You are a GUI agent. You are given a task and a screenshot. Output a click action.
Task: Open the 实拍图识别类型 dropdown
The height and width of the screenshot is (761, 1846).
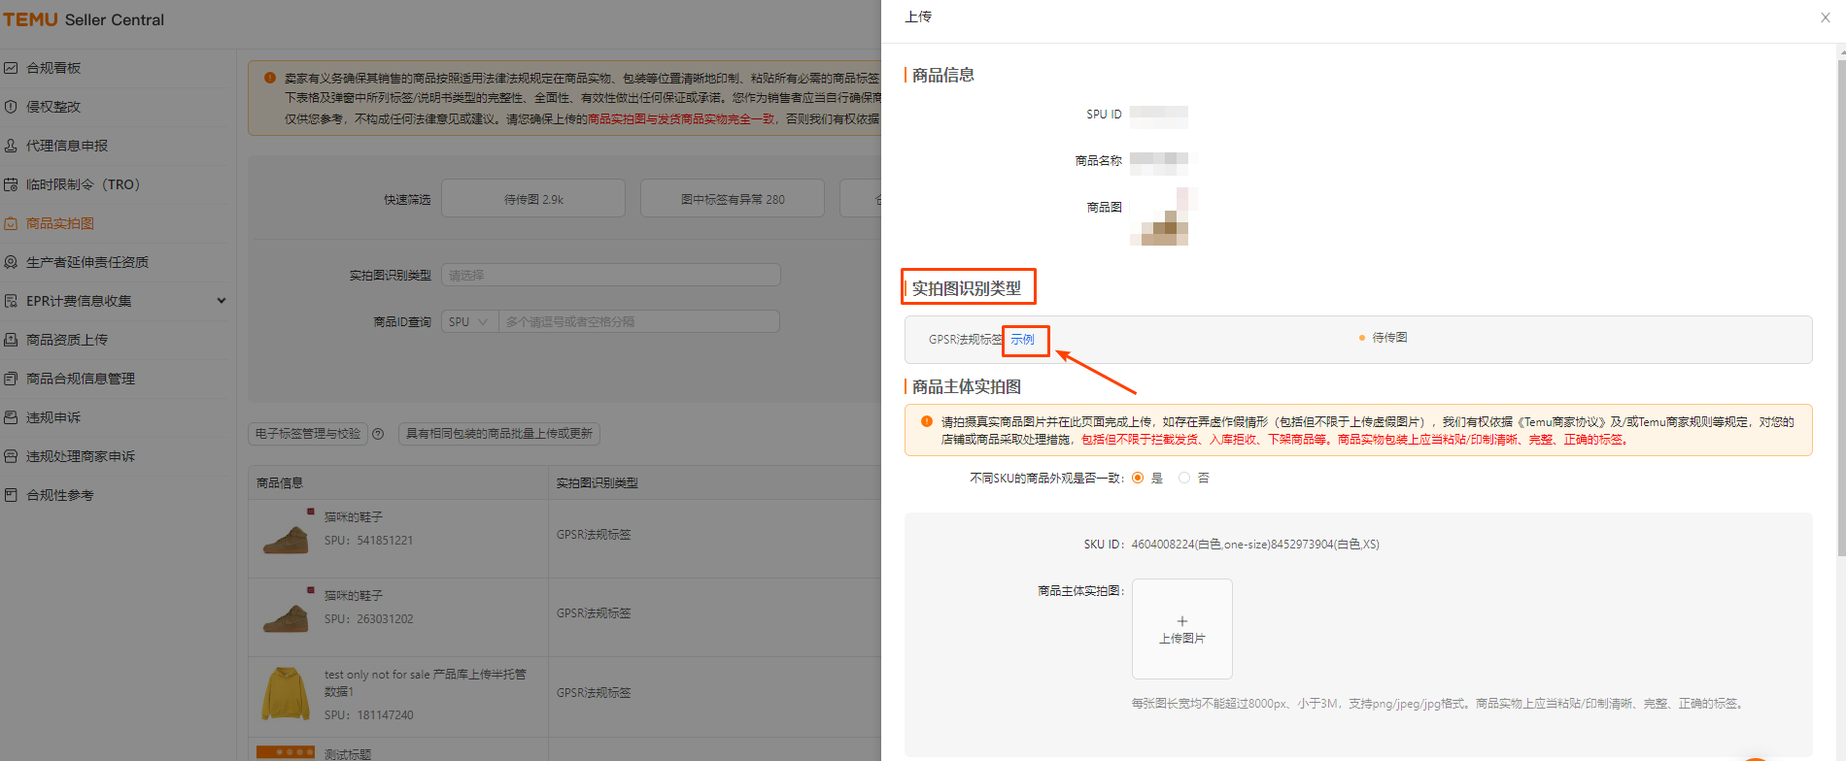click(x=611, y=276)
